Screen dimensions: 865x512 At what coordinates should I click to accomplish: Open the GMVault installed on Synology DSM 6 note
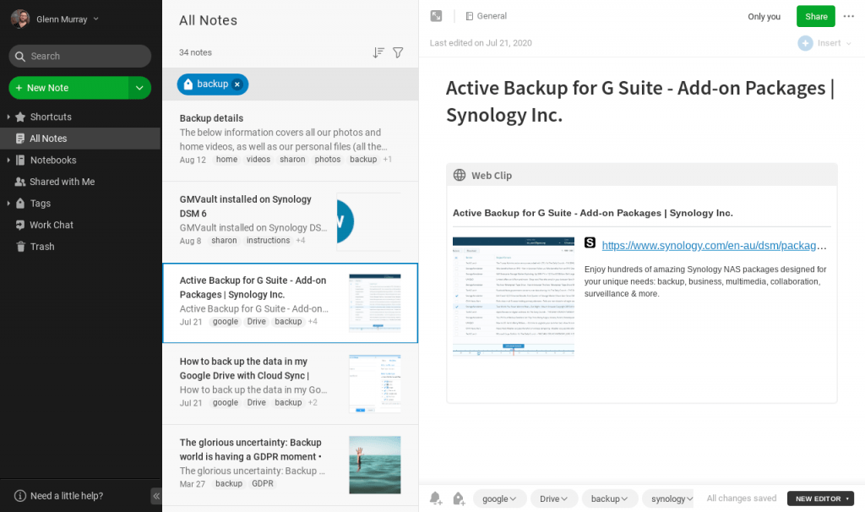point(291,222)
